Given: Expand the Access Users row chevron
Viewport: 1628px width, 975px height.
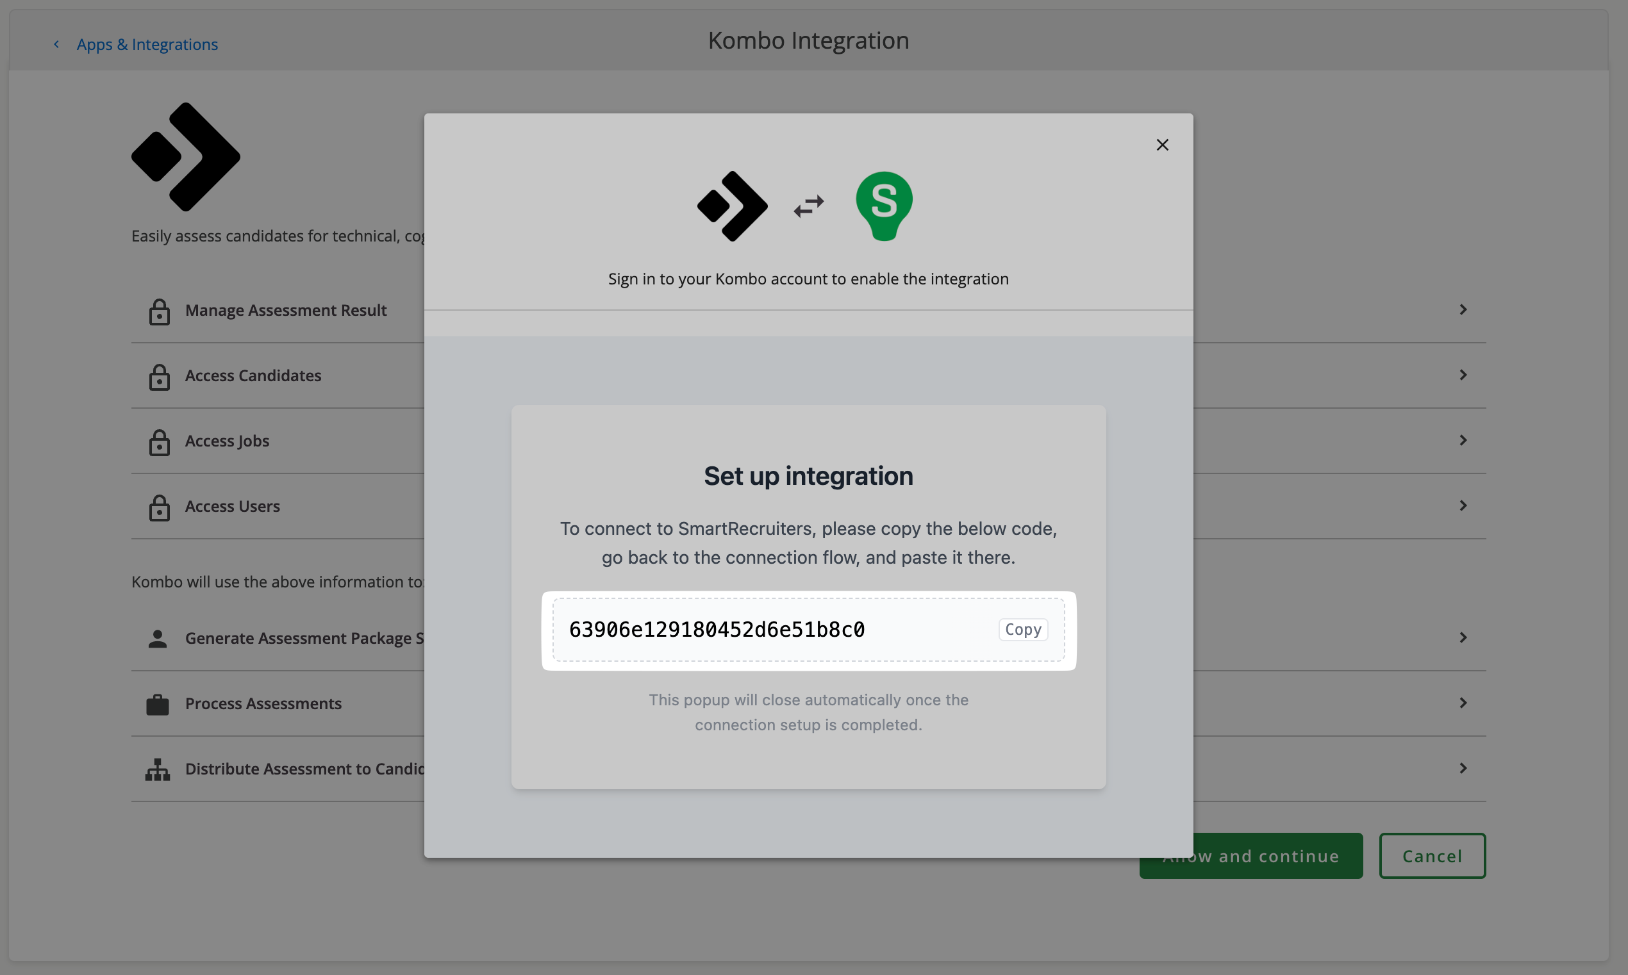Looking at the screenshot, I should [x=1463, y=505].
